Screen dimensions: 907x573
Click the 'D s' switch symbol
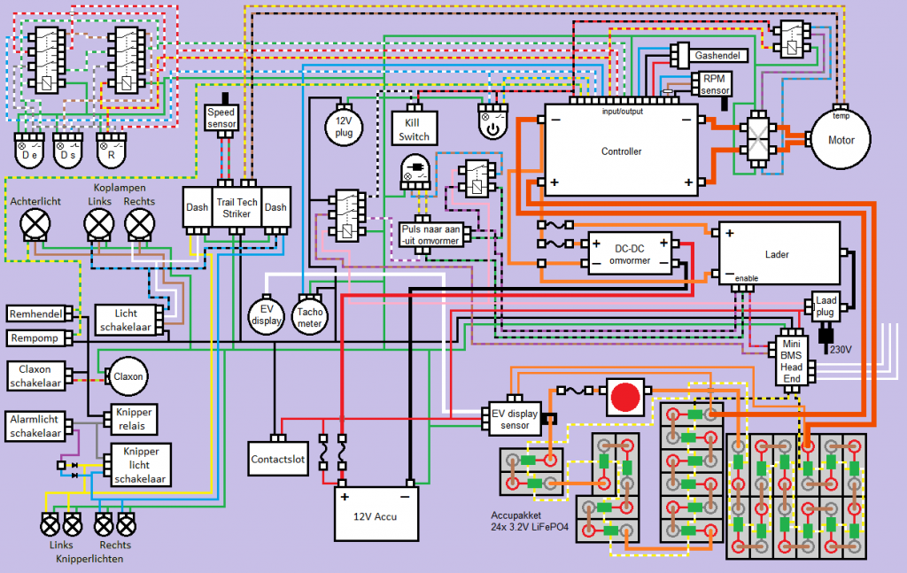(x=67, y=151)
